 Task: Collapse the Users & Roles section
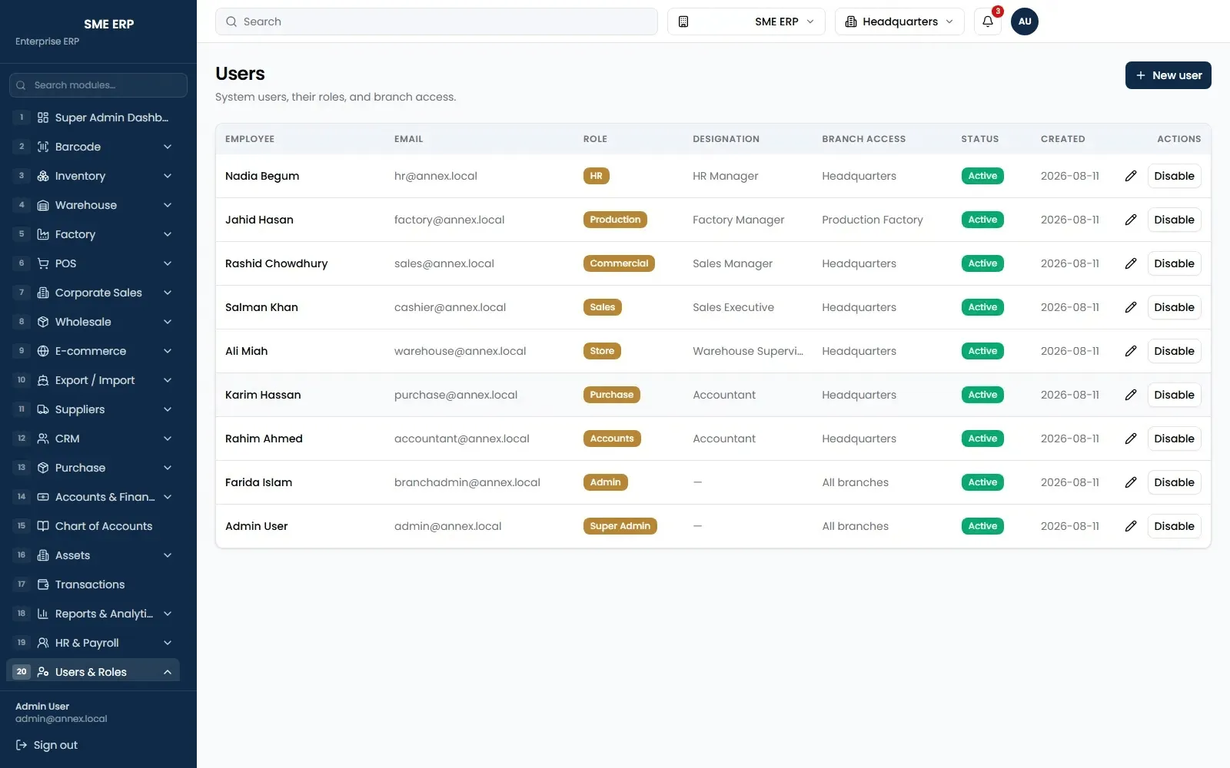168,672
